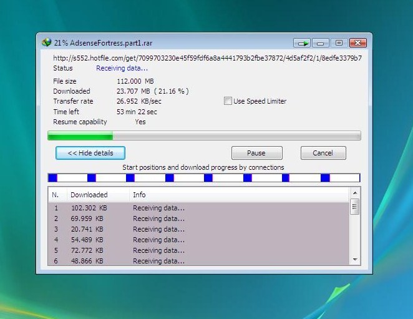This screenshot has width=413, height=319.
Task: Pause the download
Action: click(x=257, y=153)
